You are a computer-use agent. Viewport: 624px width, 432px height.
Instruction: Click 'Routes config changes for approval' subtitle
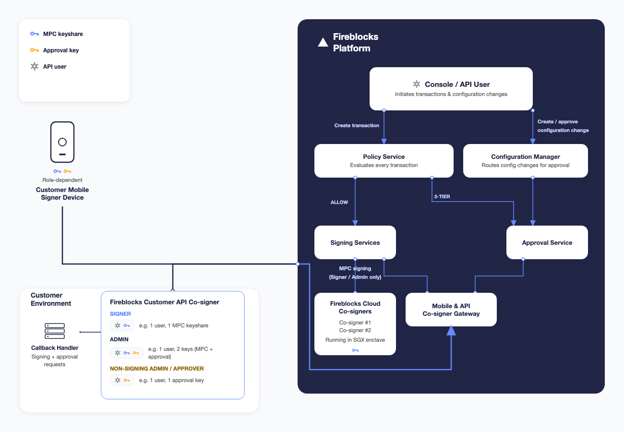pyautogui.click(x=526, y=165)
